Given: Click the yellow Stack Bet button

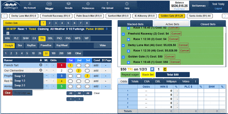Looking at the screenshot, I should click(148, 75).
